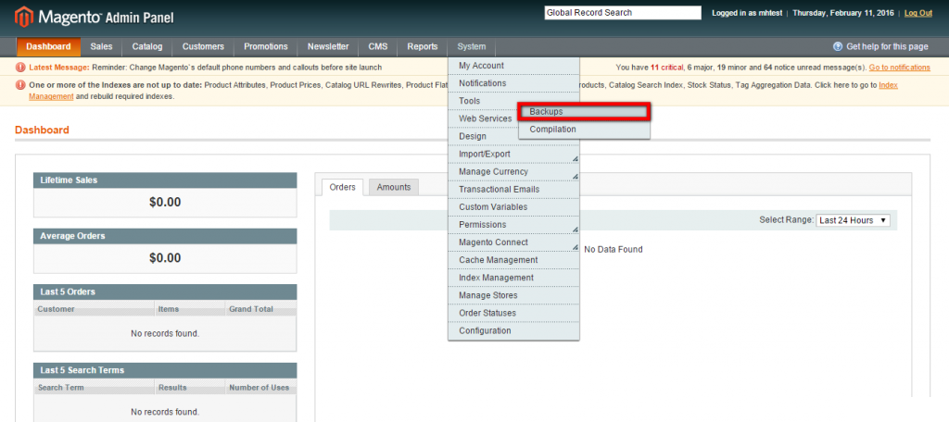Focus the Global Record Search field

click(x=623, y=13)
